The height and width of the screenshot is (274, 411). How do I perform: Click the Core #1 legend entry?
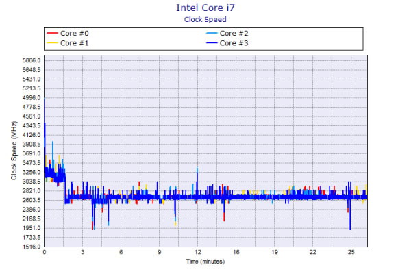pos(68,43)
